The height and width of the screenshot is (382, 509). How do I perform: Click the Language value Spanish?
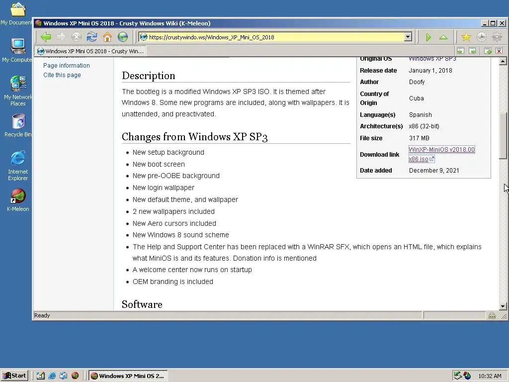click(421, 115)
